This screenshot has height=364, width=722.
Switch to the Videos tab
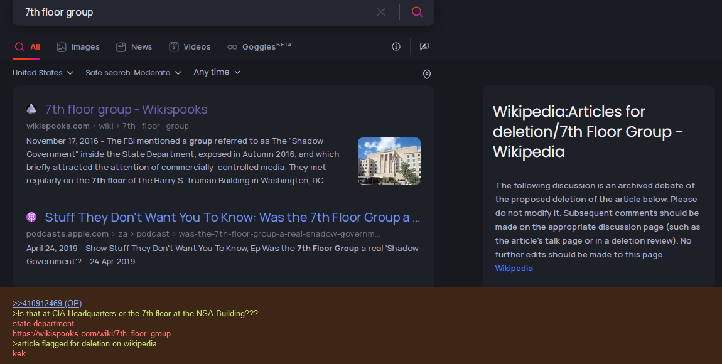tap(190, 47)
